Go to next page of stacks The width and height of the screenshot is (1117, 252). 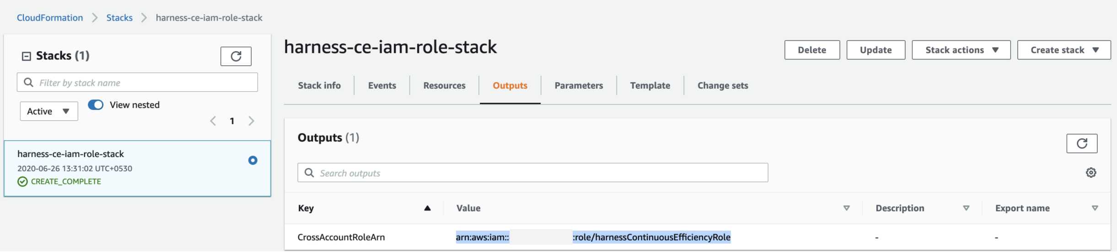[251, 121]
